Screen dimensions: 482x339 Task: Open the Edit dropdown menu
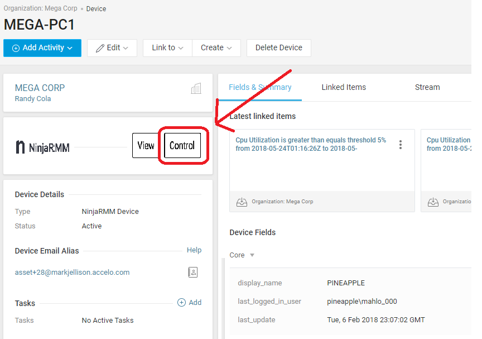coord(112,48)
